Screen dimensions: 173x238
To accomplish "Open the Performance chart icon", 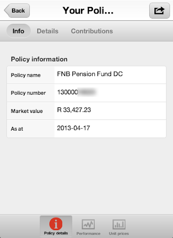I will pos(88,224).
